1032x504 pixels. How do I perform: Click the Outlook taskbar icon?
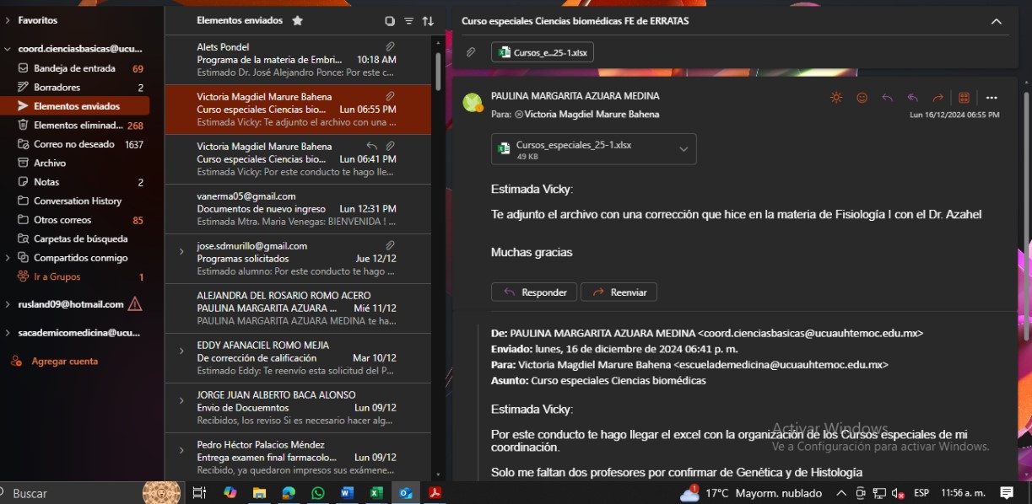click(x=406, y=493)
